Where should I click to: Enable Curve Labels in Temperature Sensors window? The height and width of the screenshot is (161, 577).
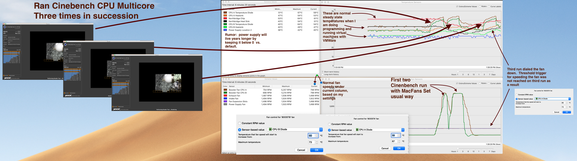(489, 6)
